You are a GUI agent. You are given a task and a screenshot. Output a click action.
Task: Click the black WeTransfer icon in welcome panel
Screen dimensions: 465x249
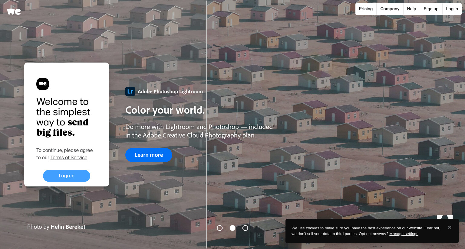pos(43,84)
